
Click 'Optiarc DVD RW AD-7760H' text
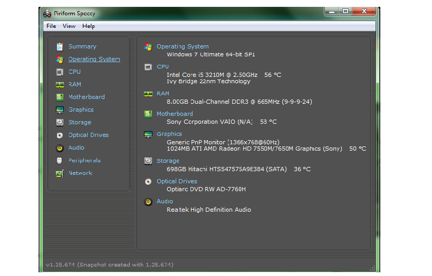[x=206, y=189]
